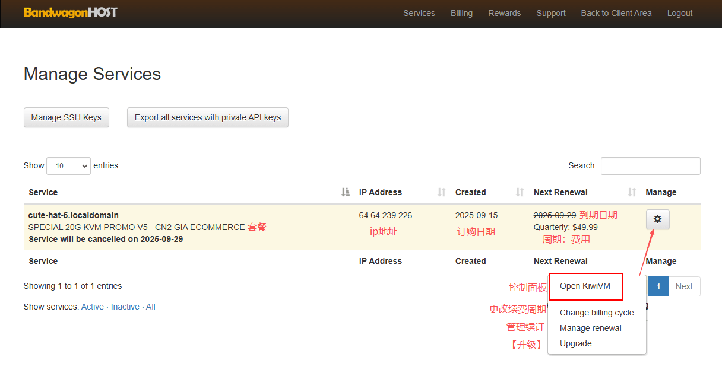
Task: Show Inactive services filter link
Action: pyautogui.click(x=125, y=307)
